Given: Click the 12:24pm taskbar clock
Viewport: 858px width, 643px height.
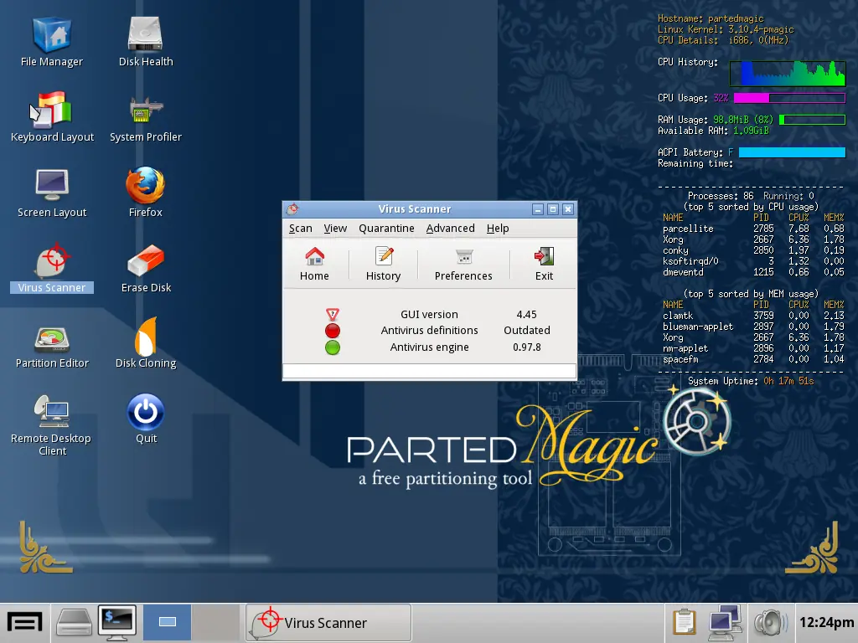Looking at the screenshot, I should coord(826,622).
